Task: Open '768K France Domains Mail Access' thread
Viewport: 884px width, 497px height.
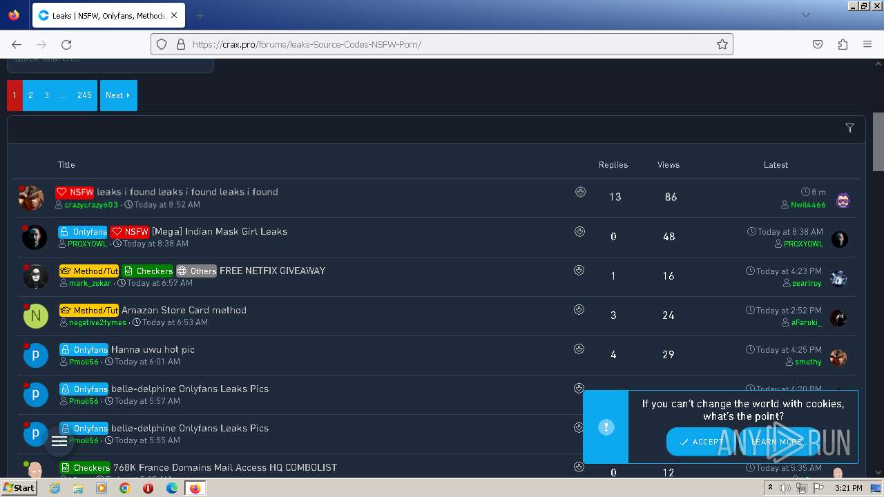Action: coord(225,467)
